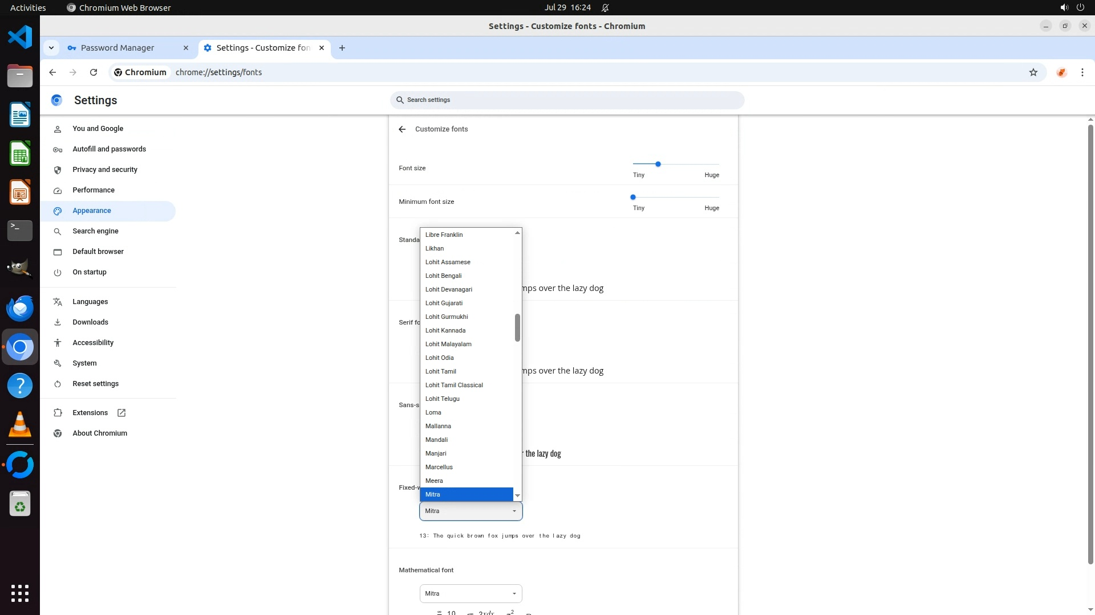Open the Chromium three-dot menu
Viewport: 1095px width, 615px height.
1082,72
